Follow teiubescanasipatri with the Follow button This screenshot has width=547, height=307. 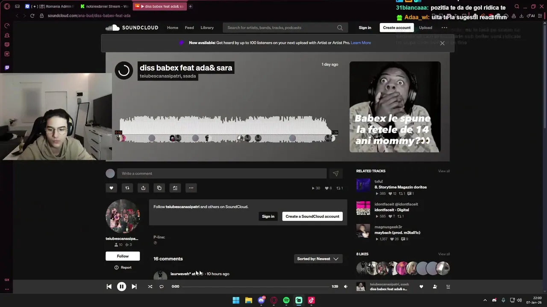[123, 256]
